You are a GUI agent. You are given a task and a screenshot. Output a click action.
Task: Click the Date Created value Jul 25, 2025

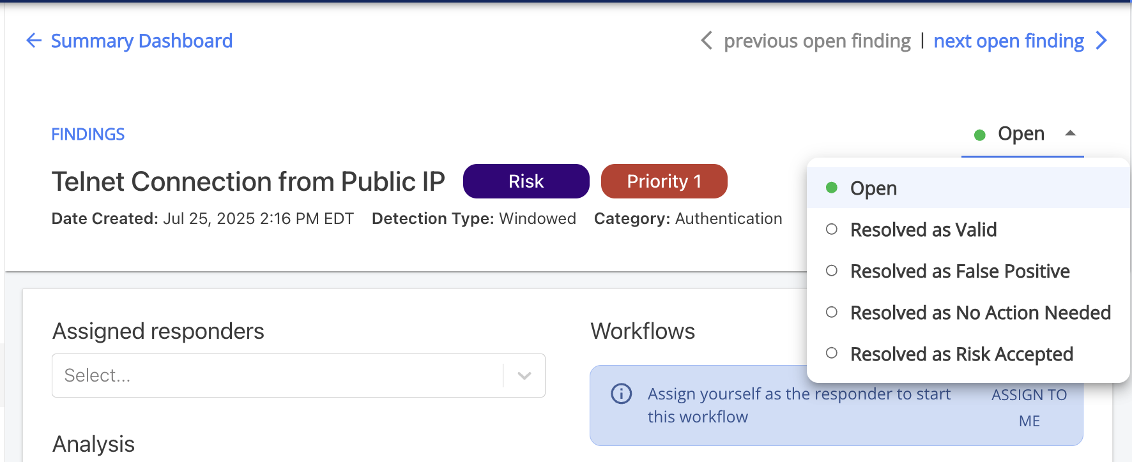pyautogui.click(x=258, y=219)
